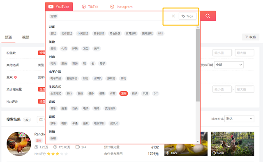
Task: Click the 最大值 field in the 预计曝光量 row
Action: [x=245, y=89]
